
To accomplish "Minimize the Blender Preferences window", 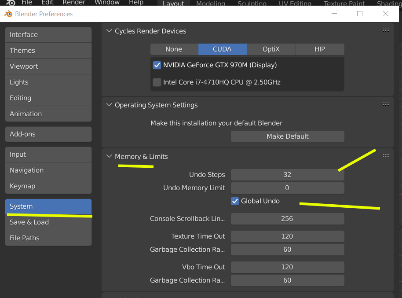I will point(334,14).
